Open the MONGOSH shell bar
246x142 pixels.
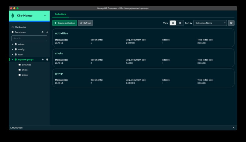[x=123, y=128]
